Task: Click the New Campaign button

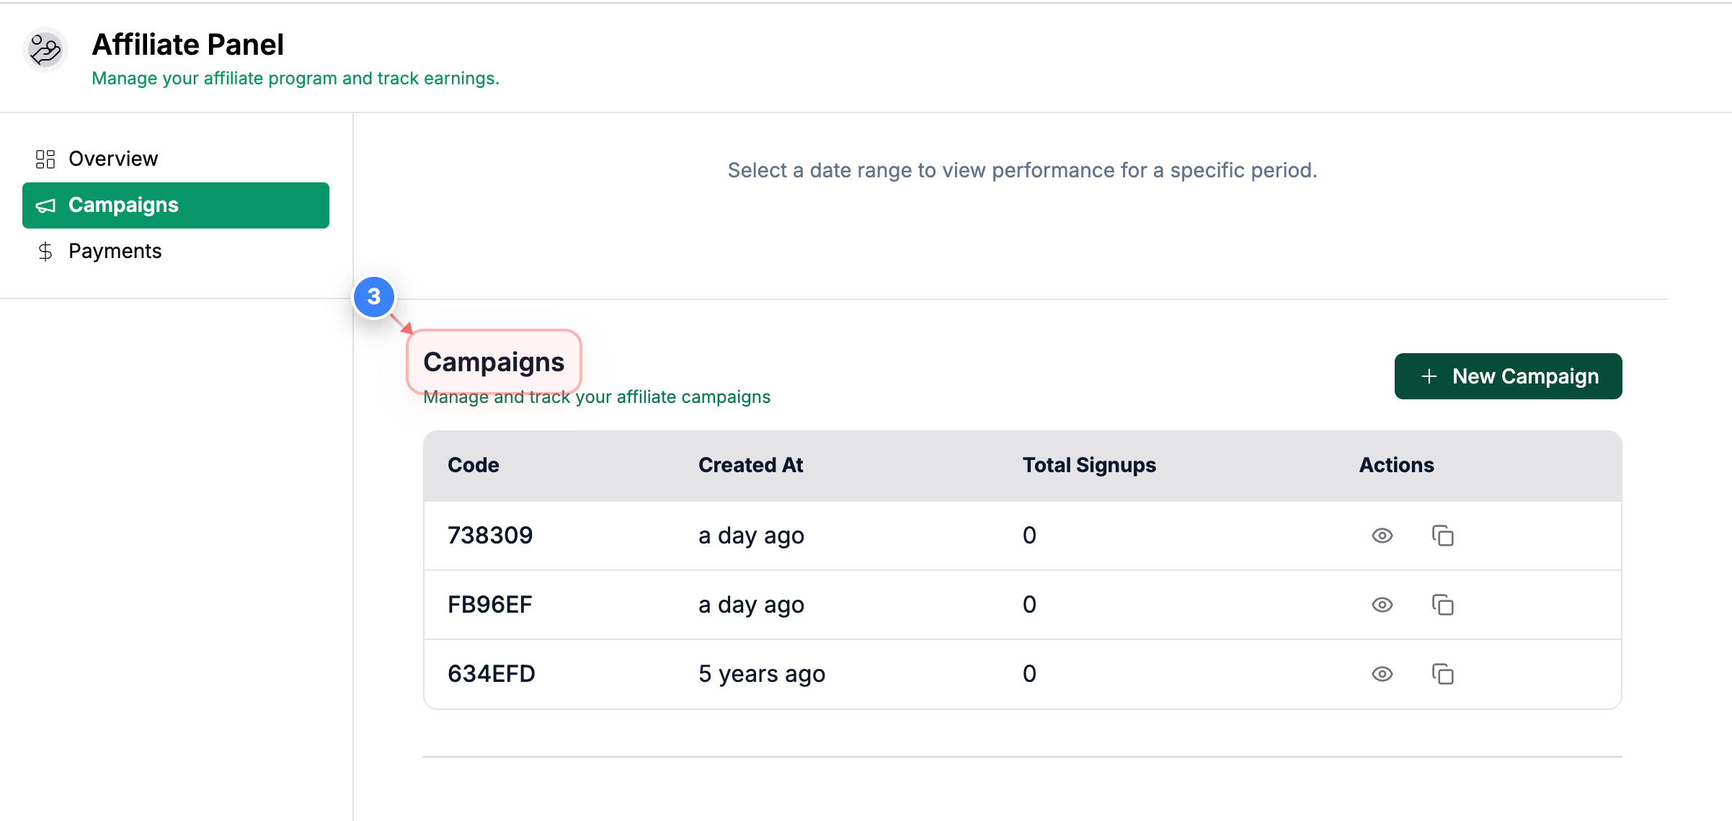Action: [x=1508, y=376]
